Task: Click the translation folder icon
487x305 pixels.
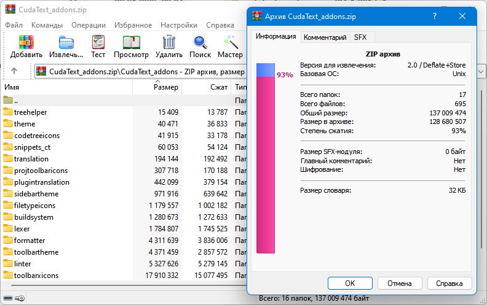Action: pyautogui.click(x=8, y=159)
